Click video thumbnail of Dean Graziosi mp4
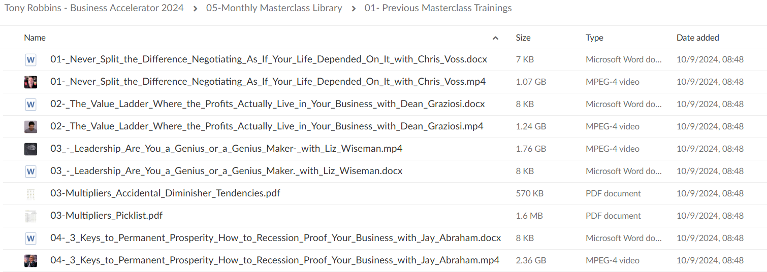 (x=30, y=127)
